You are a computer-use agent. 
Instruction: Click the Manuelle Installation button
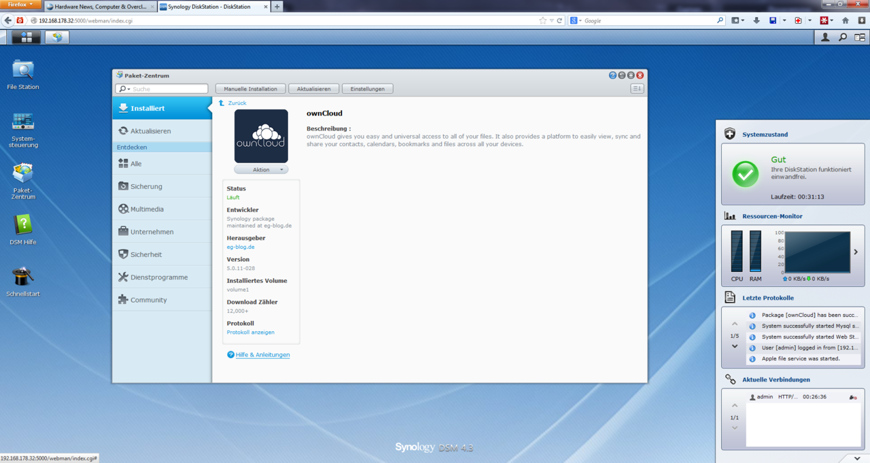click(x=250, y=89)
